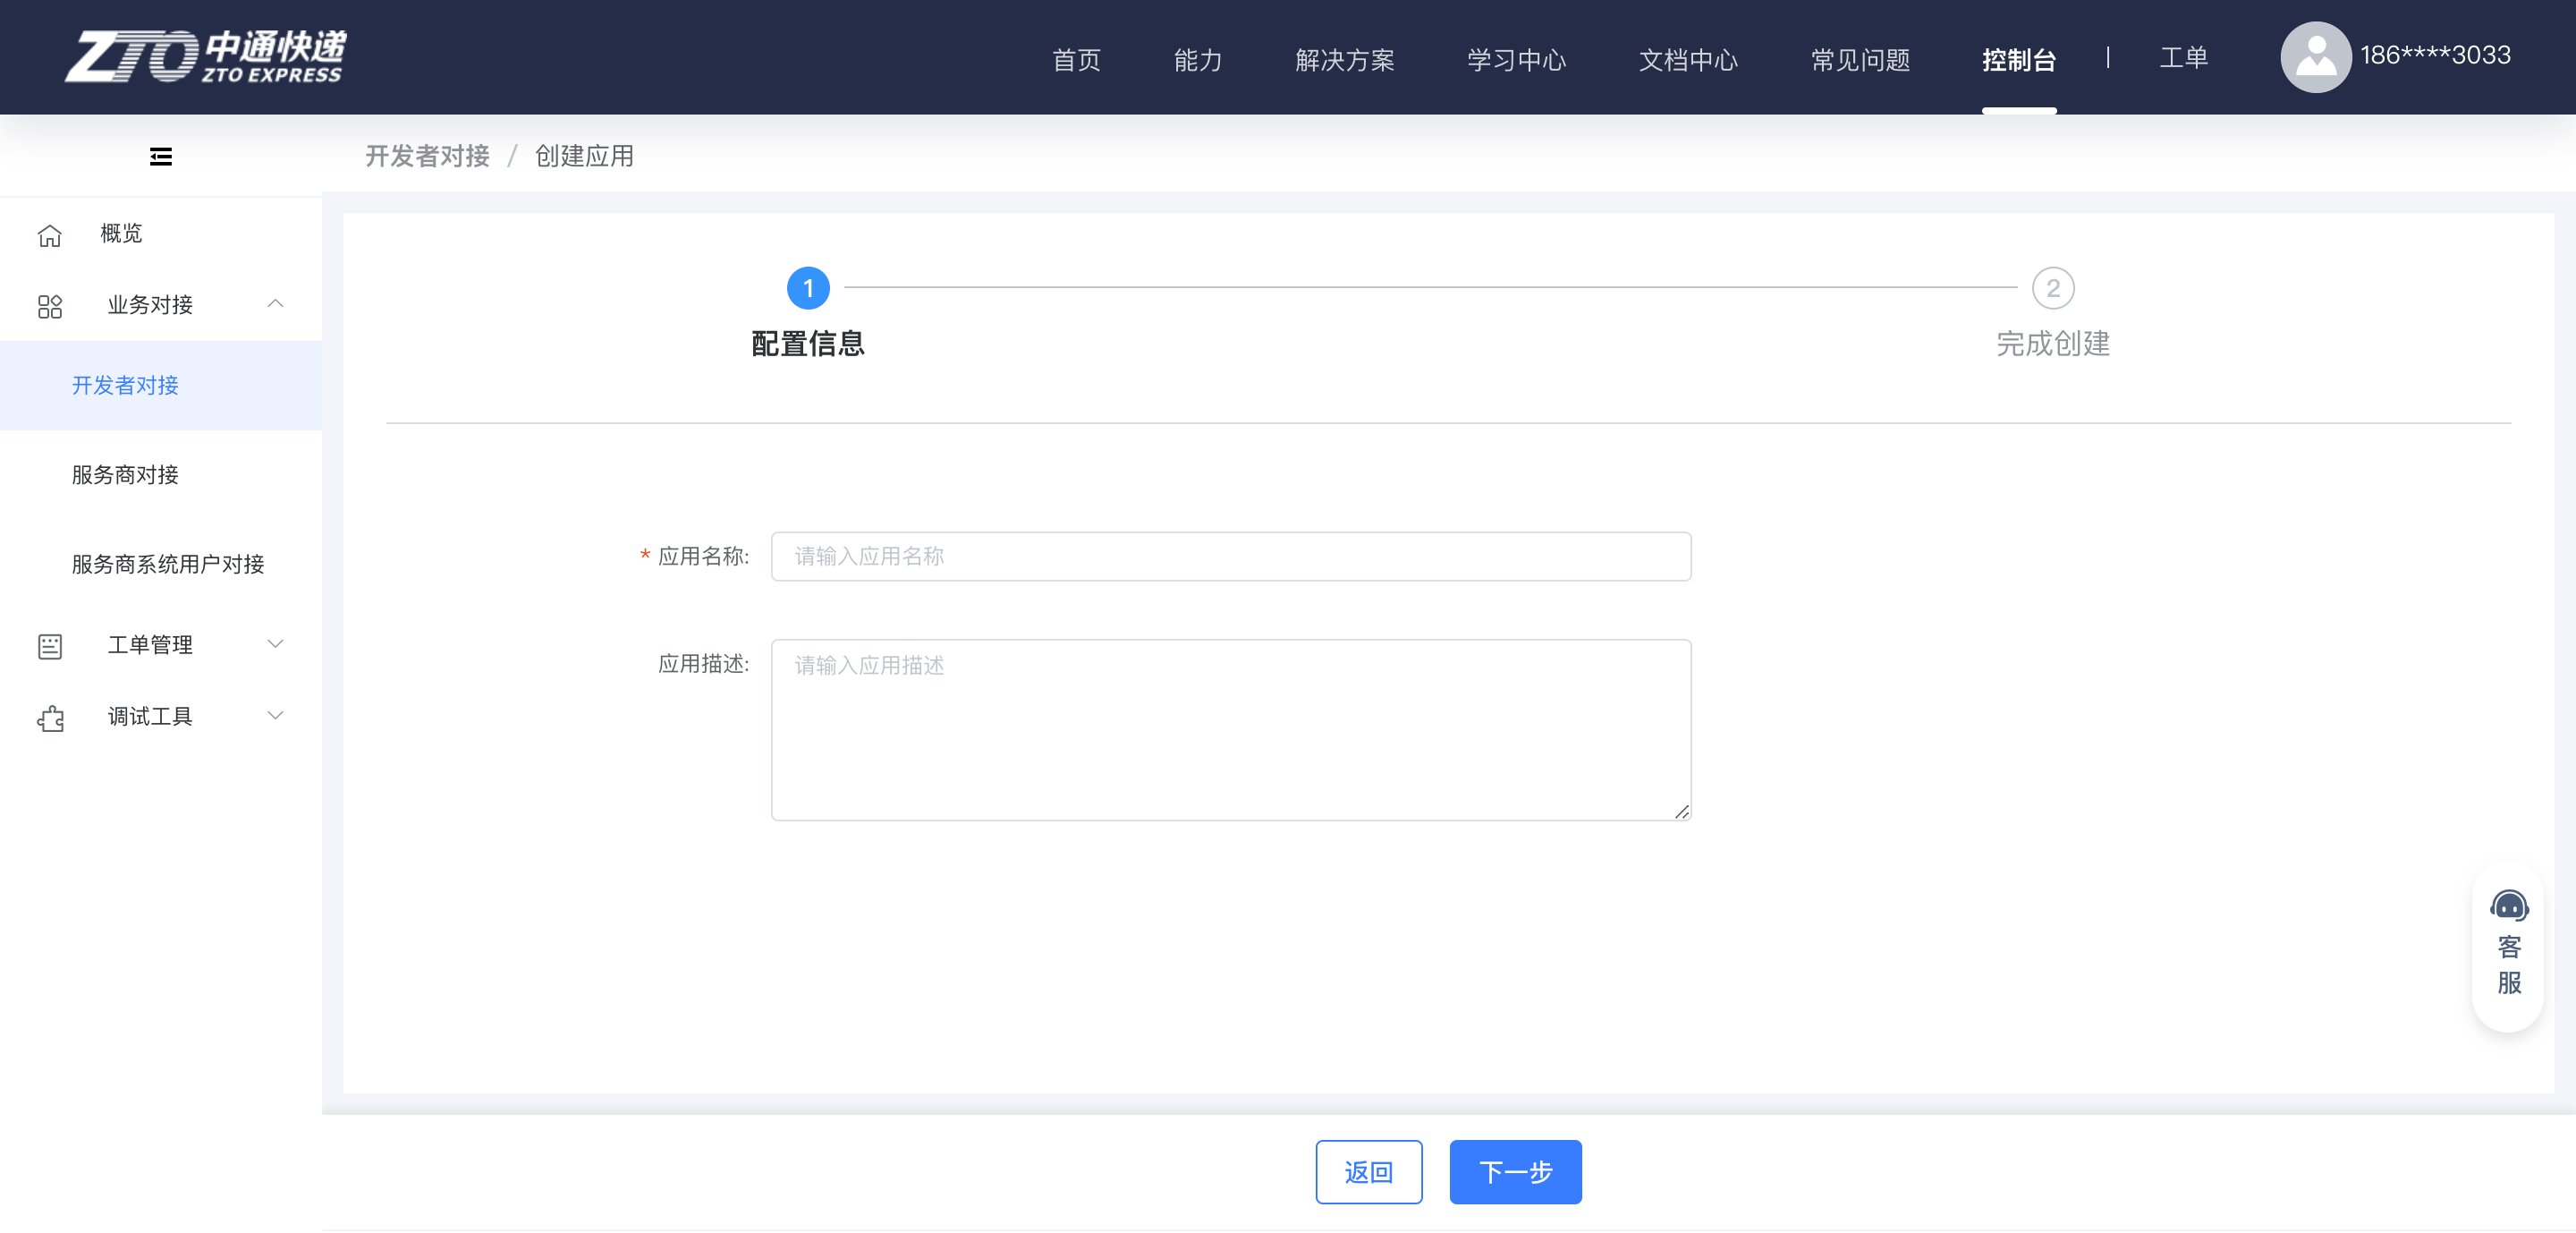Open 文档中心 in top navigation
2576x1233 pixels.
point(1688,60)
